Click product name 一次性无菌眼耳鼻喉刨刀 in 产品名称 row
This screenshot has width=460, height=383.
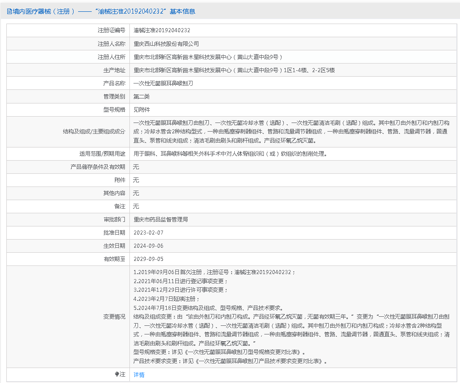tap(163, 83)
